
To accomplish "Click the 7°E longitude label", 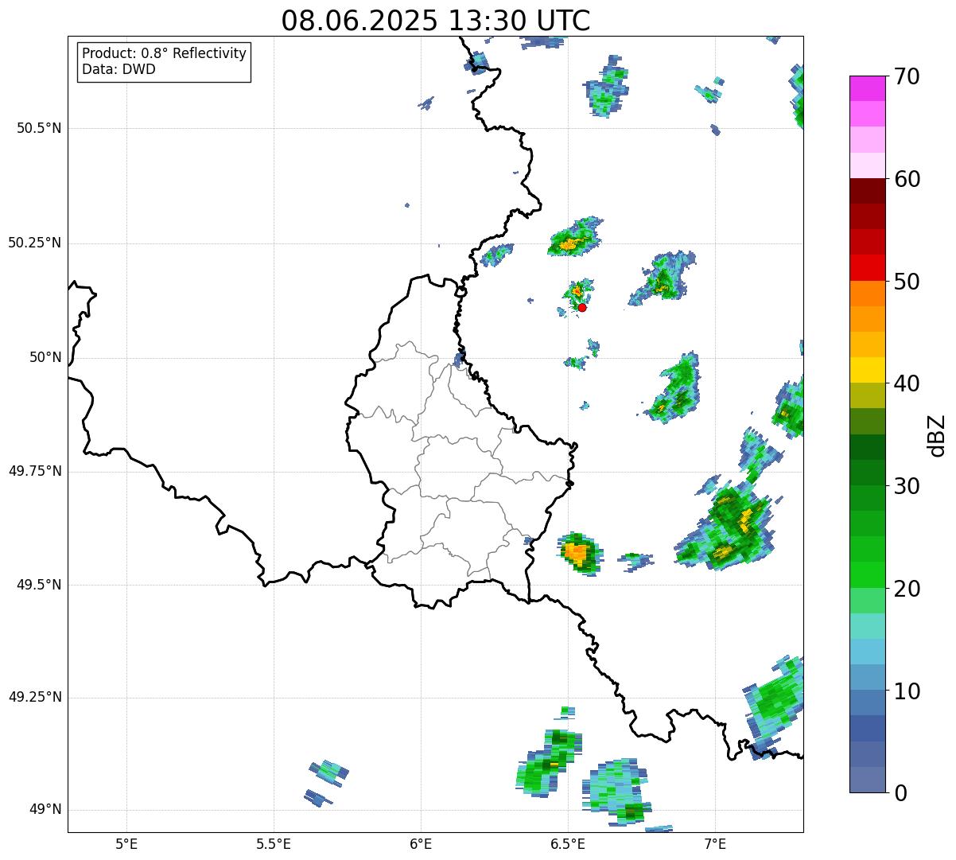I will pos(715,843).
